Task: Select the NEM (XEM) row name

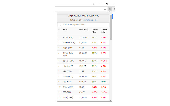Action: pos(67,71)
